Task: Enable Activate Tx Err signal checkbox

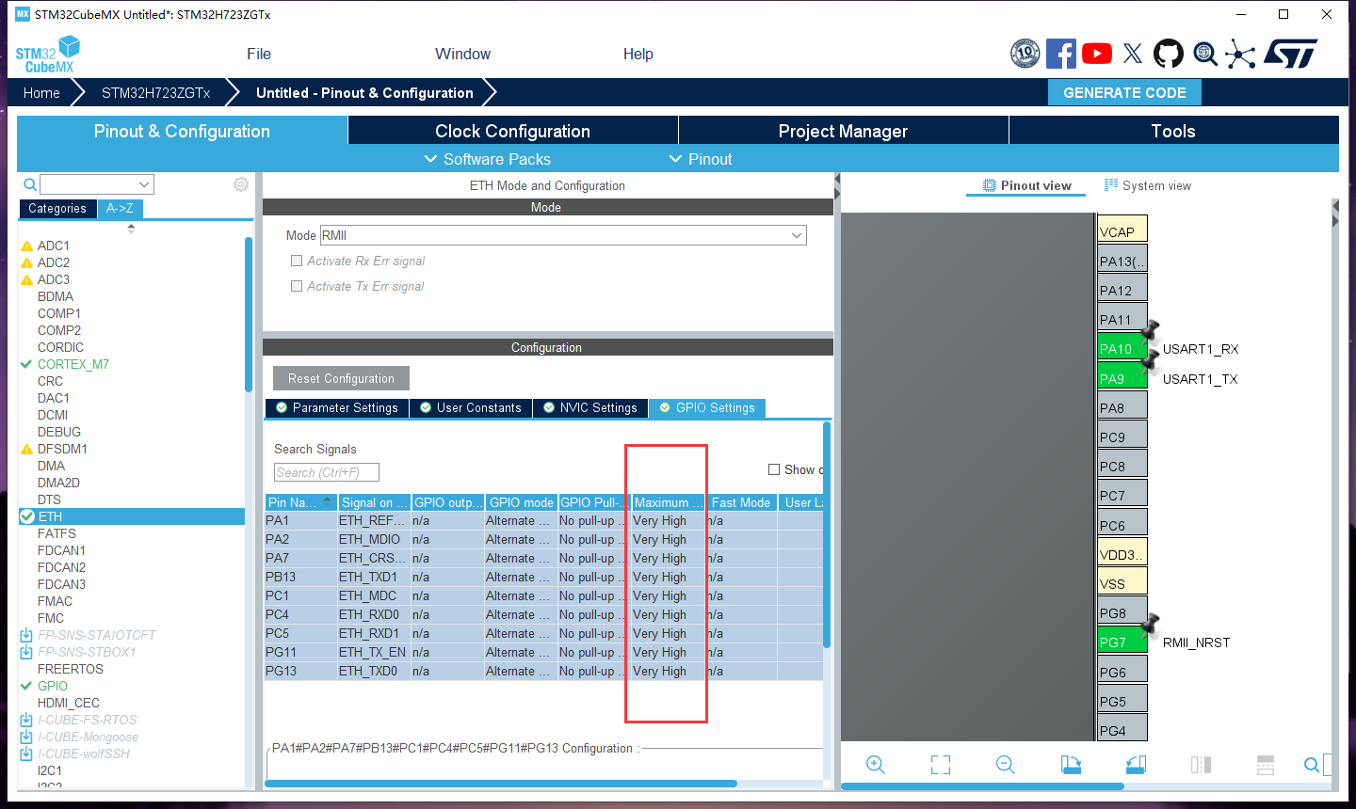Action: tap(297, 286)
